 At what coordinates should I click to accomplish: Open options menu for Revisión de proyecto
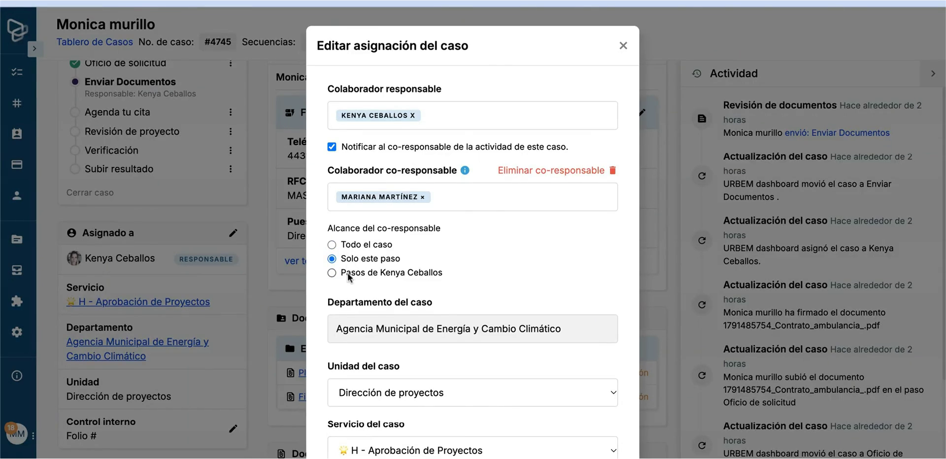(x=230, y=131)
